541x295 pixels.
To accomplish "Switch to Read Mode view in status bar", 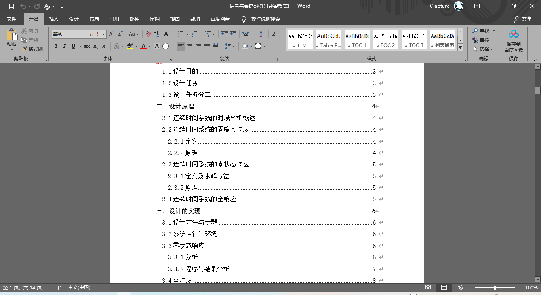I will (428, 287).
